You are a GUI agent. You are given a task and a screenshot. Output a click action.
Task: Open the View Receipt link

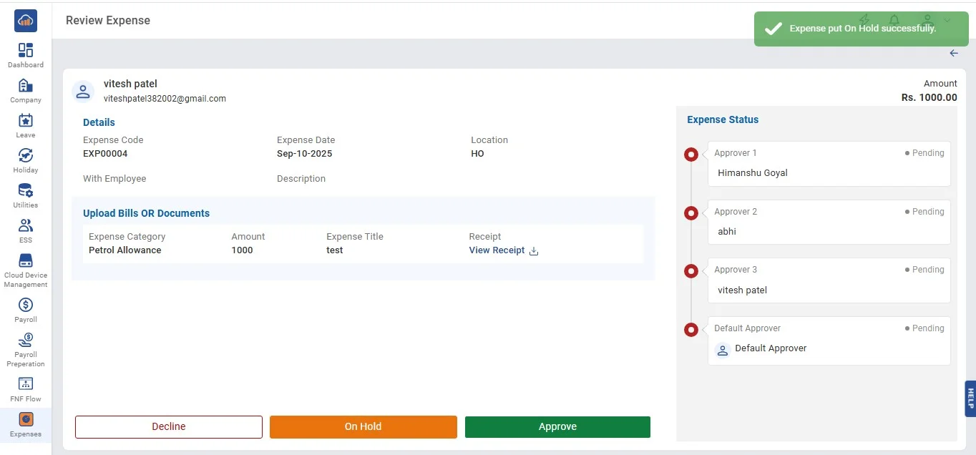[497, 250]
